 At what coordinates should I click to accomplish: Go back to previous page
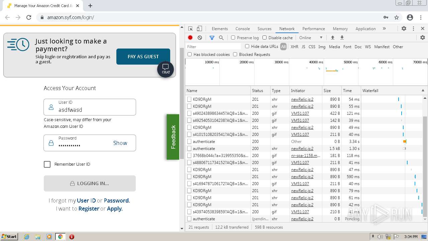(7, 17)
